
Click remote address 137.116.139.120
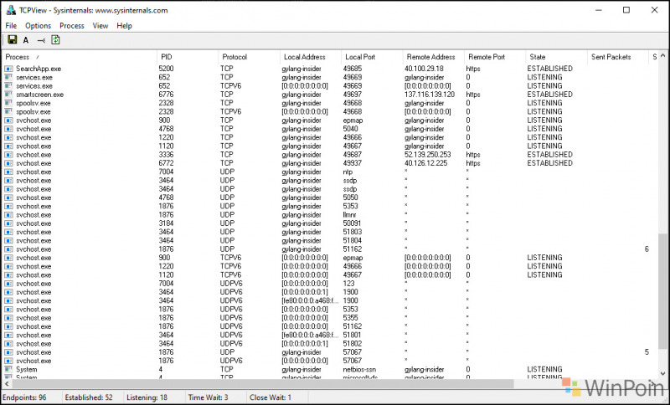coord(430,95)
